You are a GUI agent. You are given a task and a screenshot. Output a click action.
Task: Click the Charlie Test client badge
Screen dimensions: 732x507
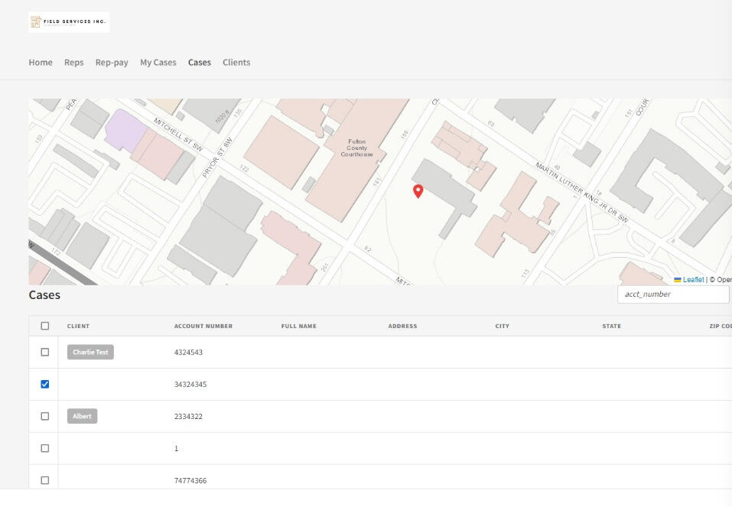[x=90, y=353]
